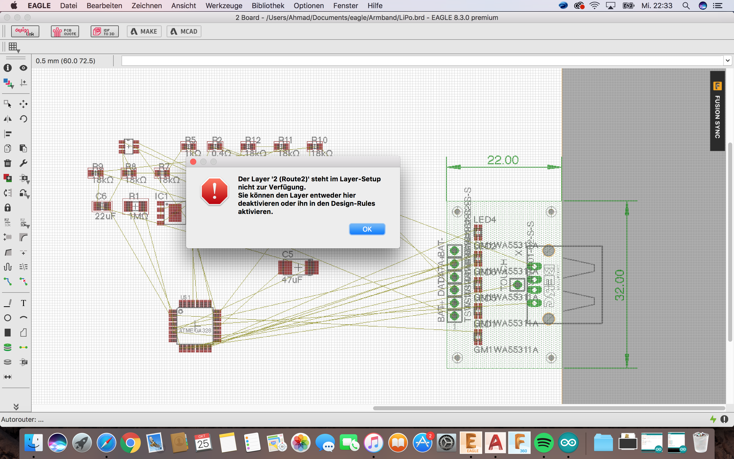Image resolution: width=734 pixels, height=459 pixels.
Task: Open the Werkzeuge menu
Action: click(x=224, y=5)
